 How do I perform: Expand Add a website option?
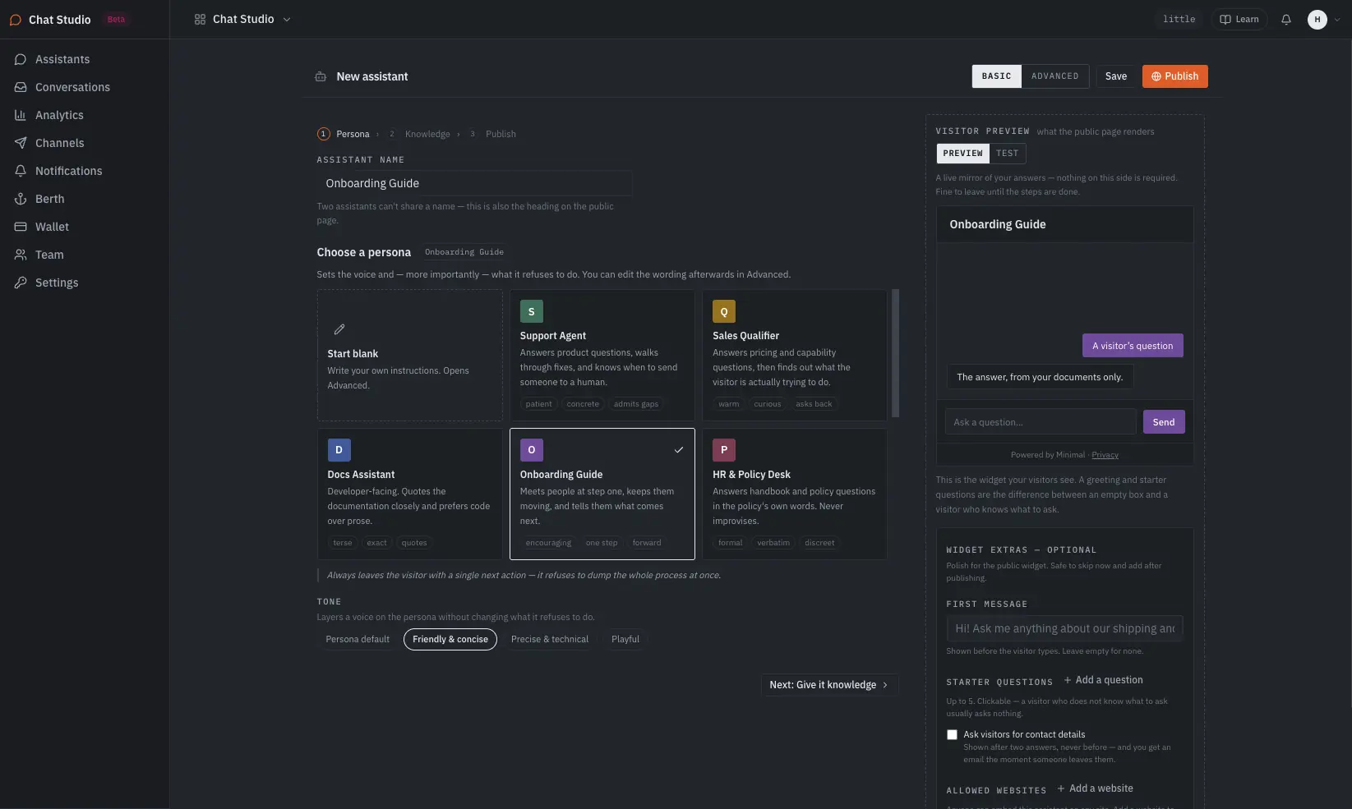1095,788
